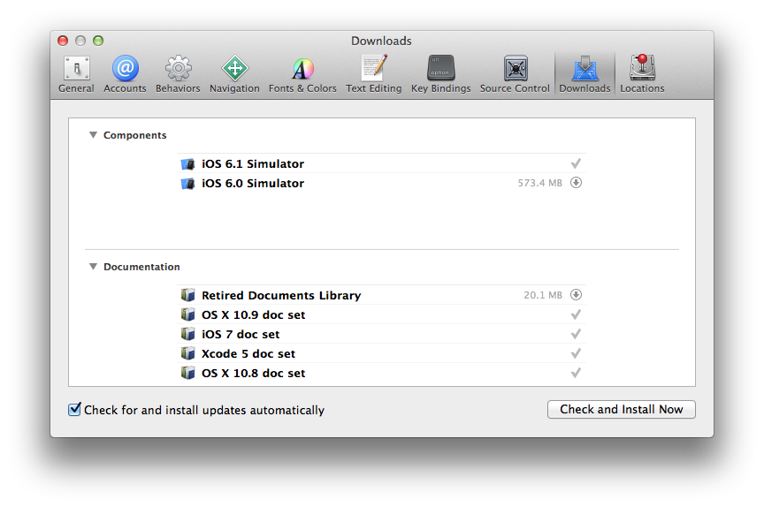Open the Fonts & Colors icon

[x=302, y=69]
